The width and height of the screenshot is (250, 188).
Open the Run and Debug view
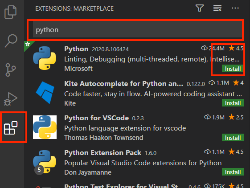point(11,99)
